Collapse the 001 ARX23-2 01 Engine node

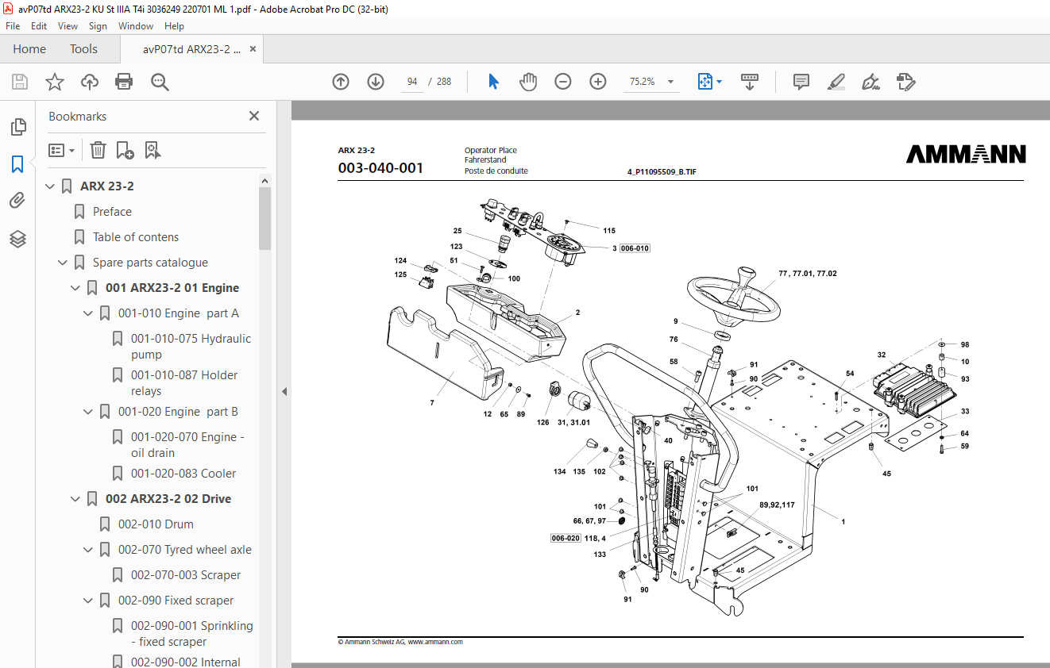76,288
